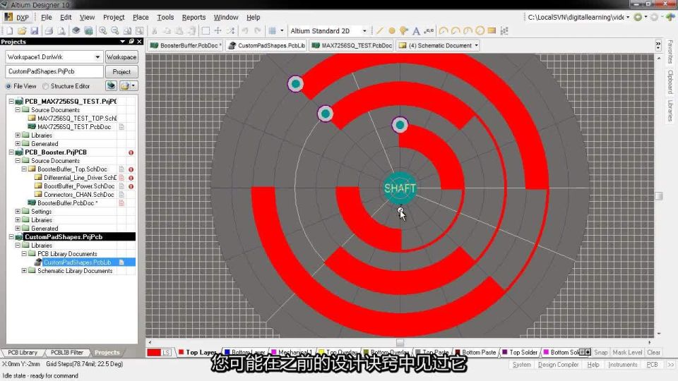Image resolution: width=678 pixels, height=381 pixels.
Task: Switch to the MAX7256SQ_TEST.PcbDoc tab
Action: pos(352,45)
